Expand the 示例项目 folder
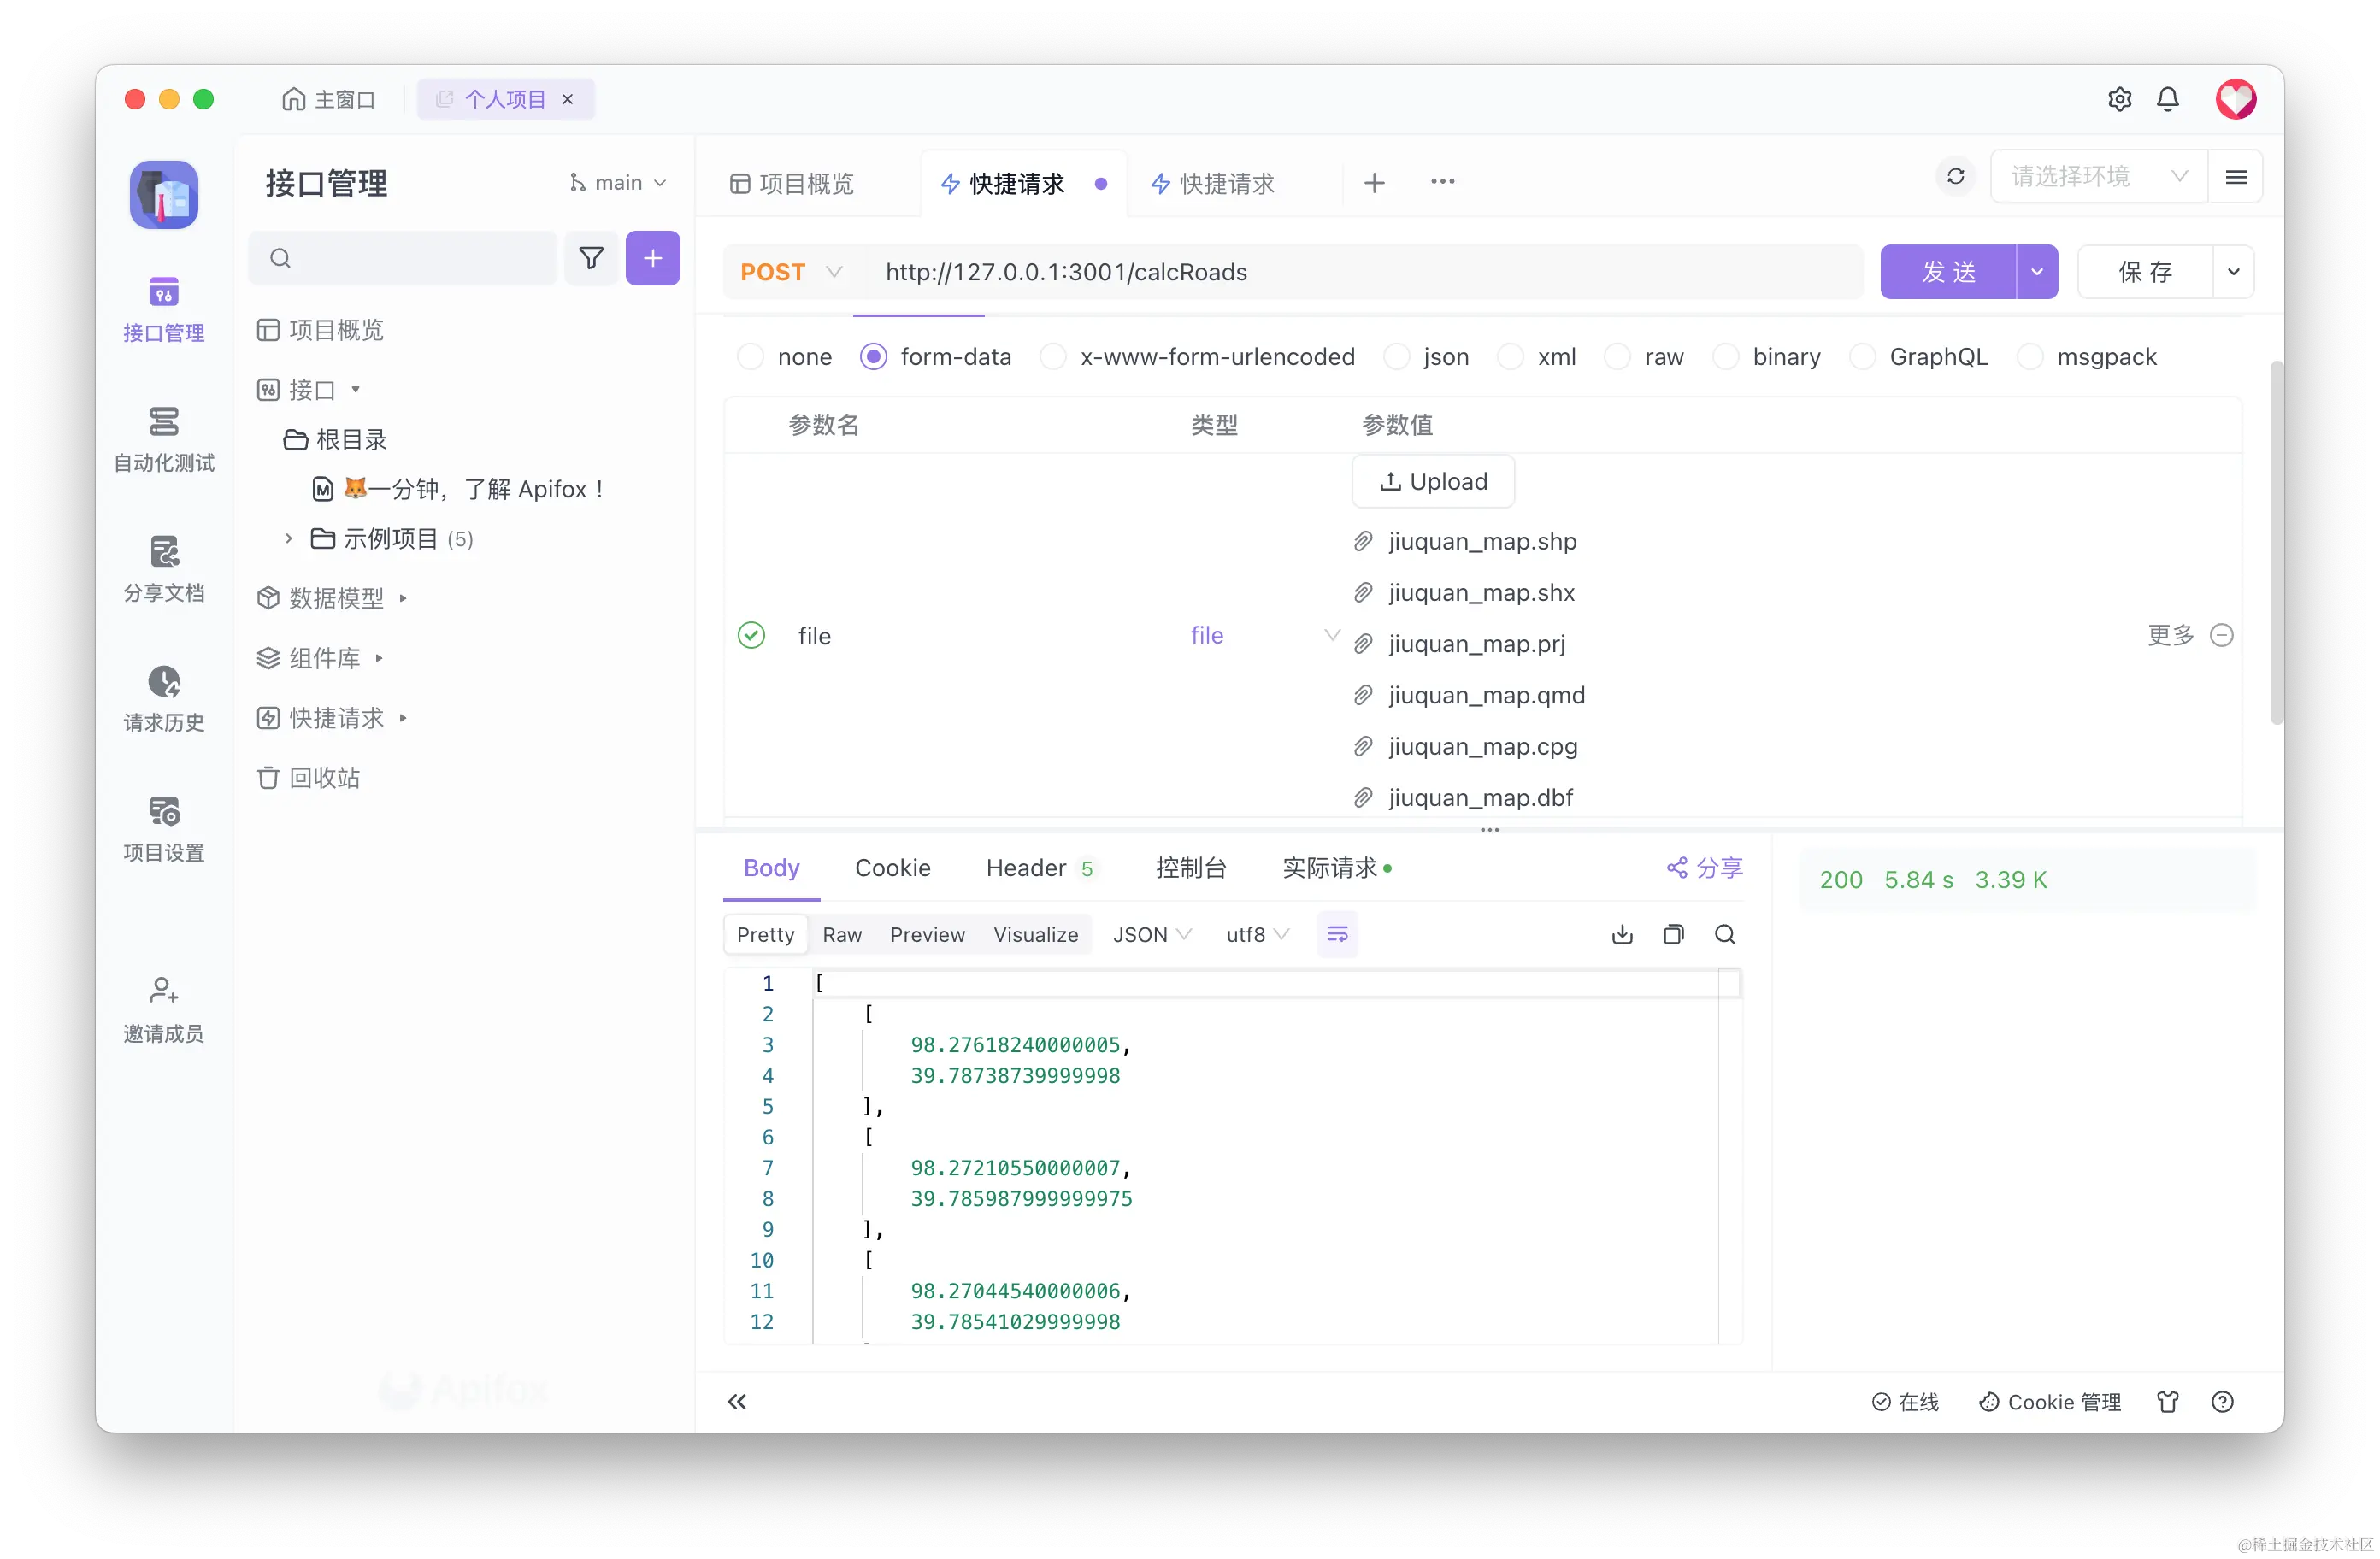This screenshot has width=2380, height=1559. pos(289,539)
